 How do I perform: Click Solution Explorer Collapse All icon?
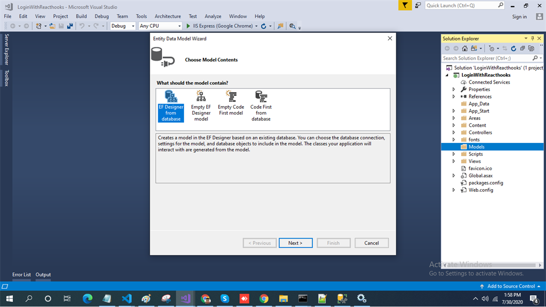click(523, 49)
